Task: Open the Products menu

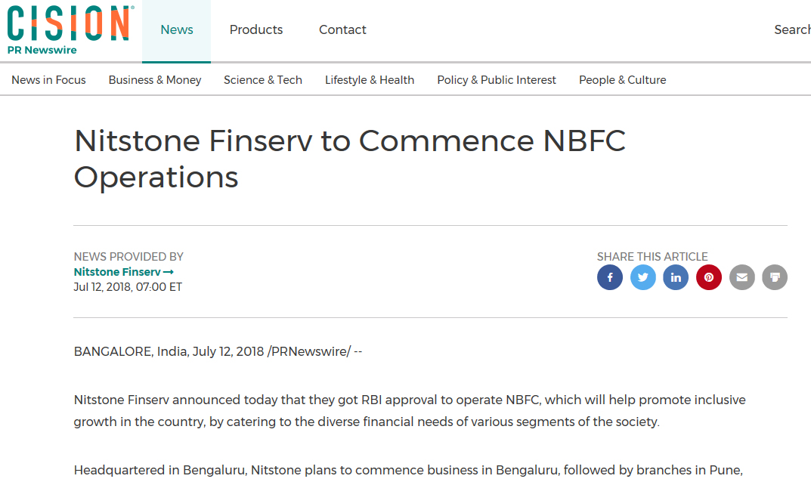Action: 256,30
